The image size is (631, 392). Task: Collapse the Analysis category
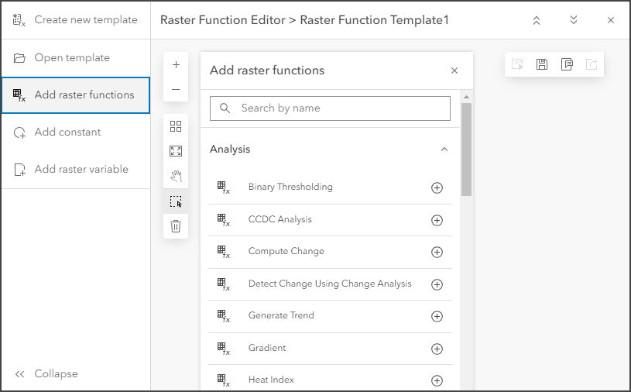pyautogui.click(x=444, y=150)
